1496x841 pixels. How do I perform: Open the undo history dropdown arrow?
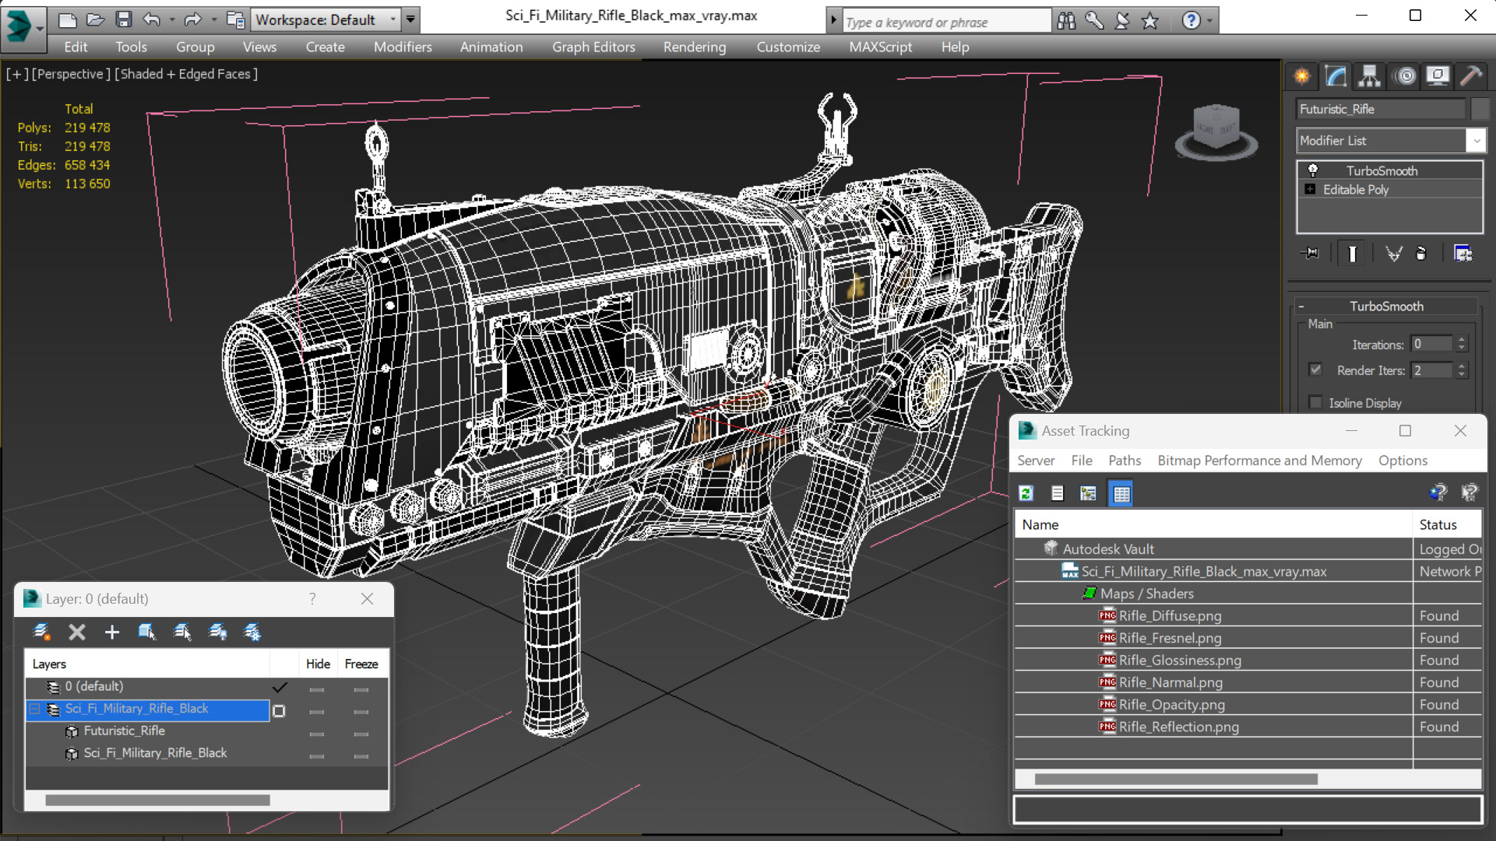pos(171,19)
